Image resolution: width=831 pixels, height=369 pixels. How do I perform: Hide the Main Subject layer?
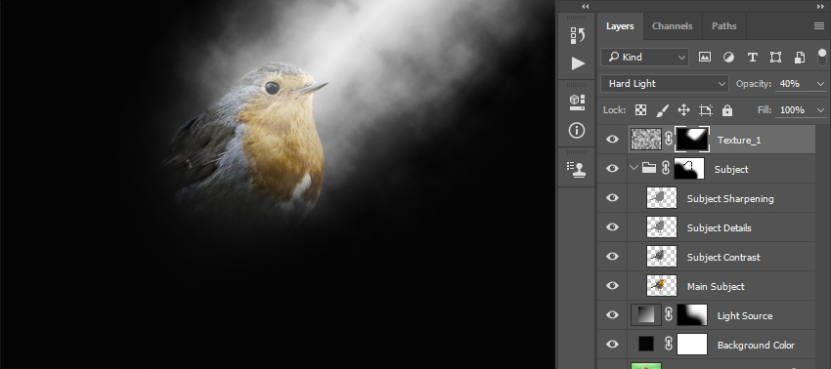coord(612,286)
